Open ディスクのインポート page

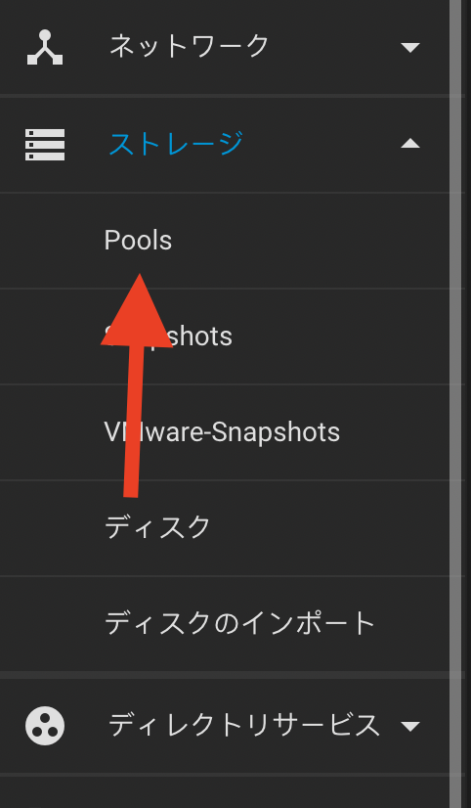click(x=239, y=623)
